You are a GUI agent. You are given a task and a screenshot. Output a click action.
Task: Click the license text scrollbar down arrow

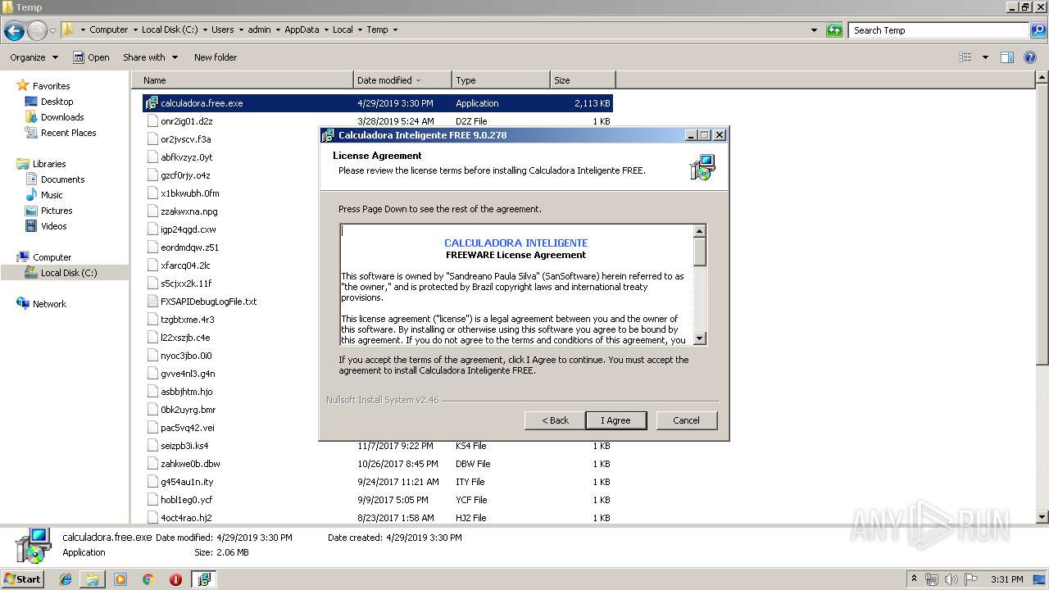[700, 338]
